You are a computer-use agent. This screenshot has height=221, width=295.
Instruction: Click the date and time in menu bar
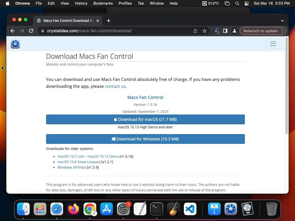coord(271,3)
